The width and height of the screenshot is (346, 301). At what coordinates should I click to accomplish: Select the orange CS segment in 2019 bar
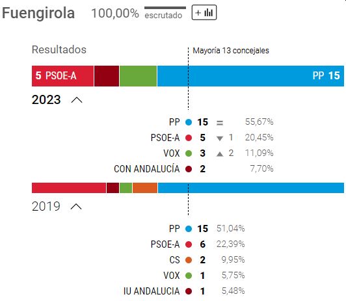tap(145, 188)
